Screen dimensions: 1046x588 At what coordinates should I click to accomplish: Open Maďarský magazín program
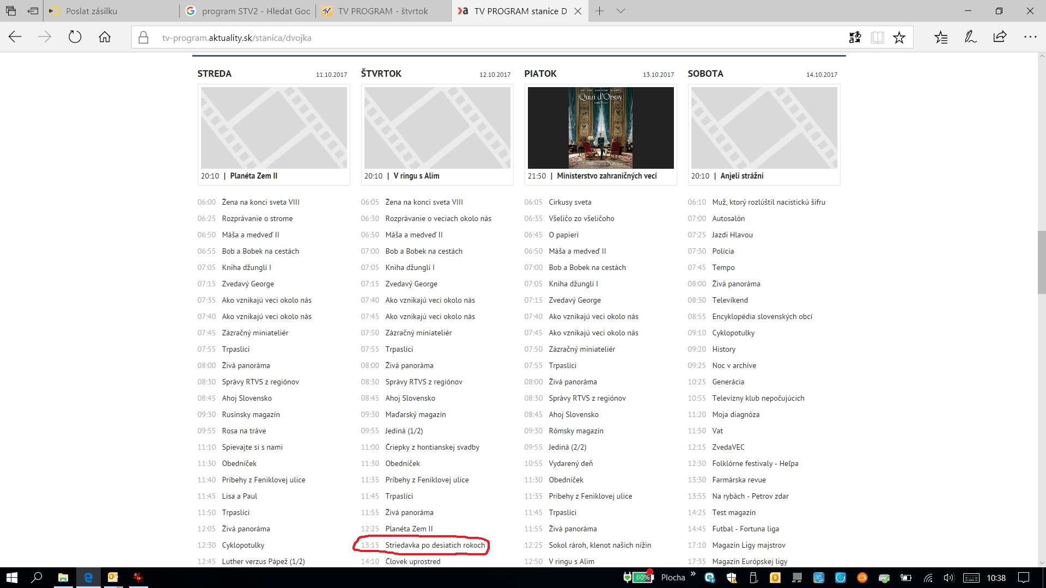(415, 414)
